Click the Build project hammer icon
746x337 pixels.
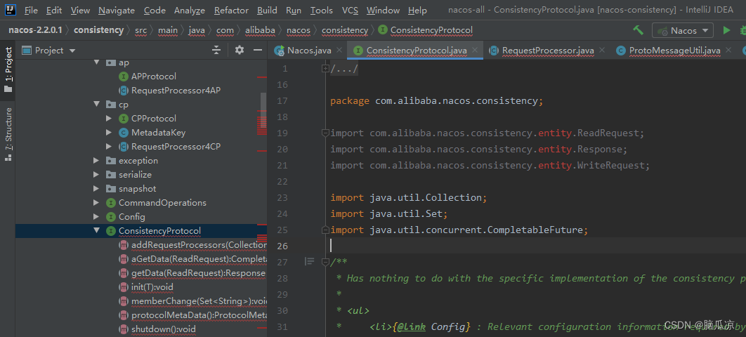pos(638,30)
